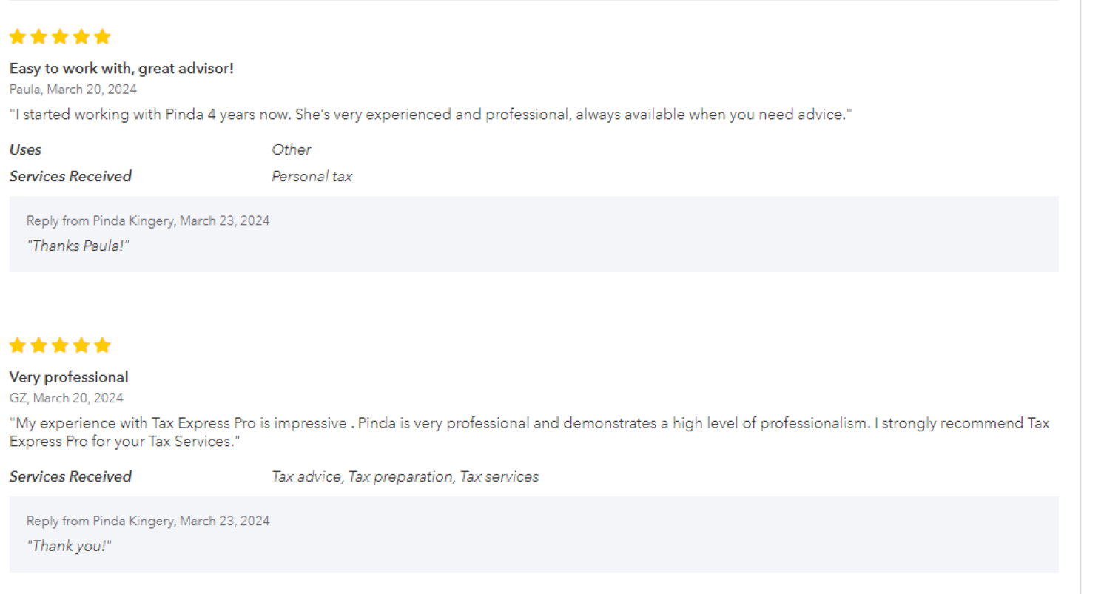Click the first star of GZ's review rating
Image resolution: width=1104 pixels, height=594 pixels.
(17, 345)
